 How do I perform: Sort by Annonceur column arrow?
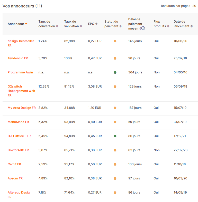(26, 24)
